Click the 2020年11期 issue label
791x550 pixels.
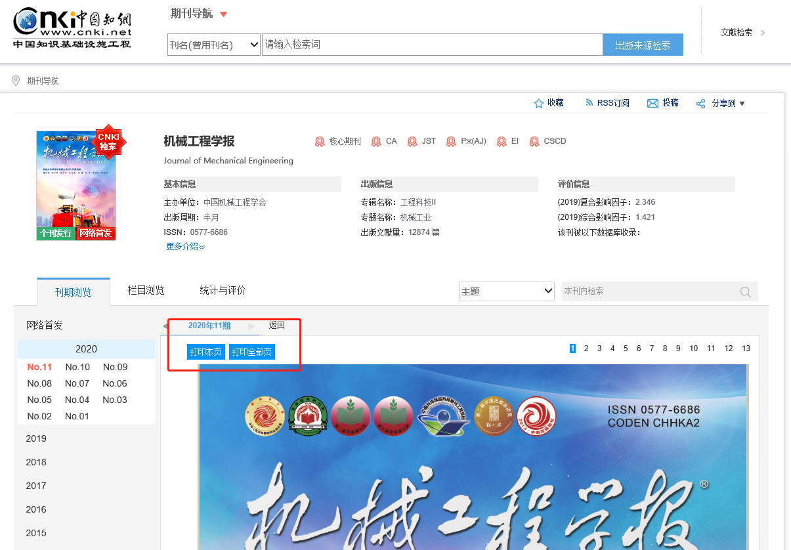tap(209, 326)
